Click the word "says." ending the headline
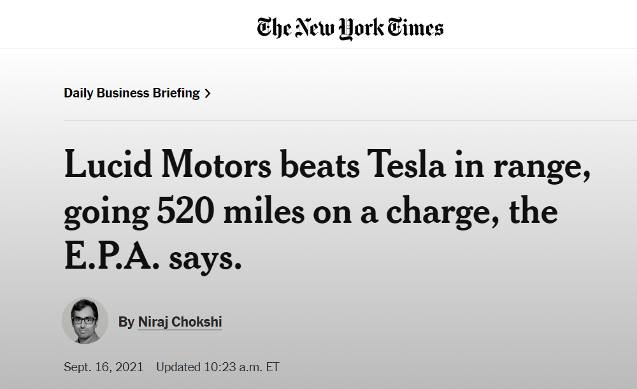Image resolution: width=637 pixels, height=389 pixels. click(205, 258)
